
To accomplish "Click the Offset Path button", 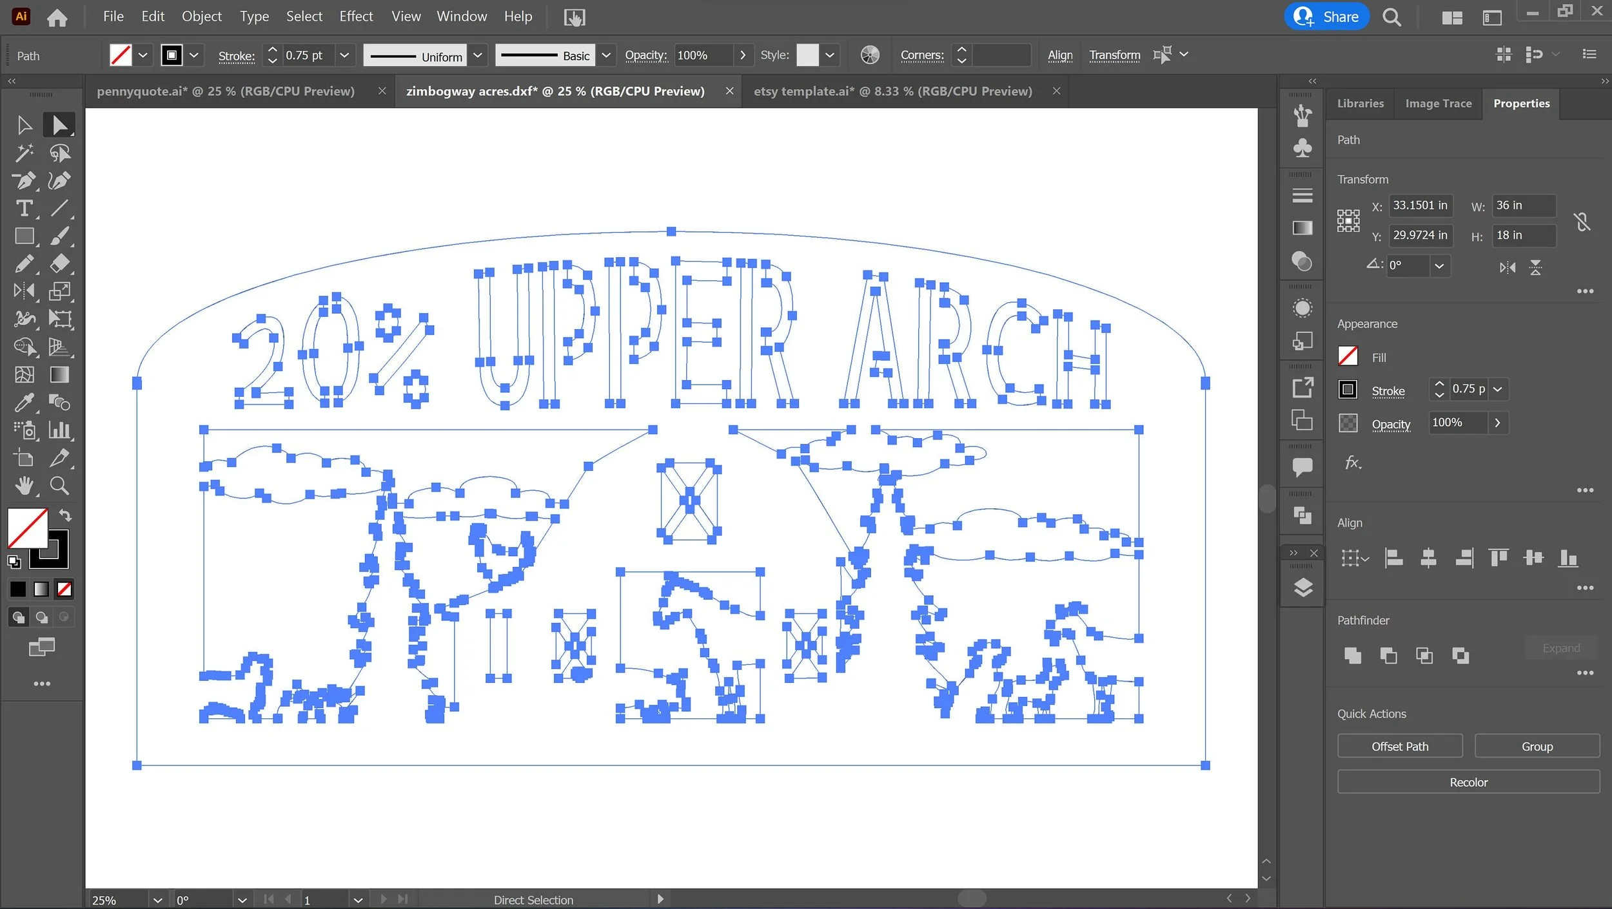I will click(x=1399, y=746).
